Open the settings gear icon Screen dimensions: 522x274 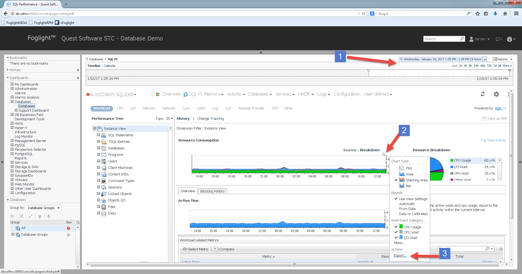496,94
